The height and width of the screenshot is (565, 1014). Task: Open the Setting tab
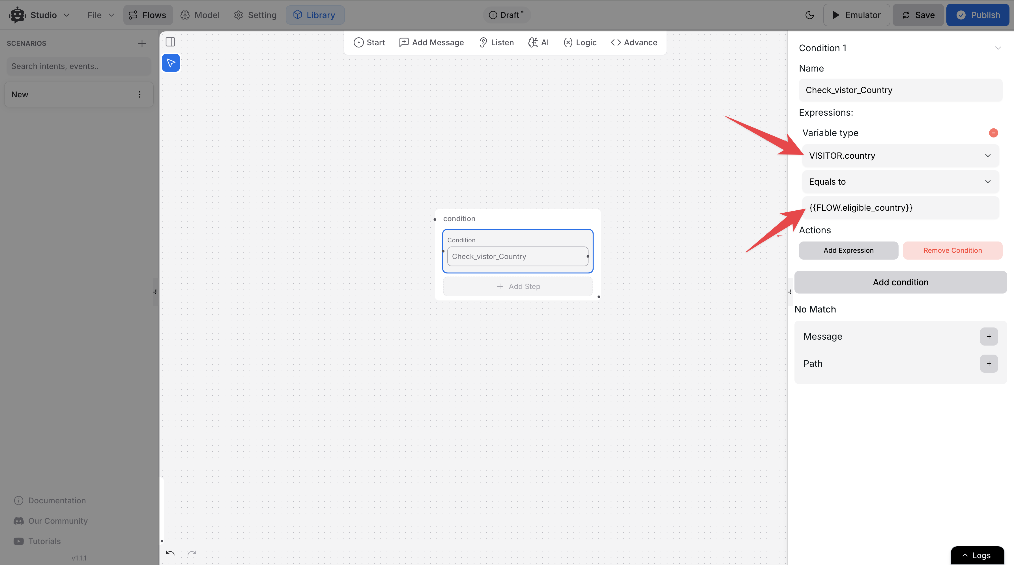click(255, 15)
